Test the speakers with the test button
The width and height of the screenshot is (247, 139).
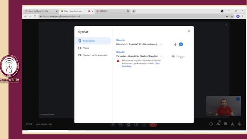tap(180, 56)
